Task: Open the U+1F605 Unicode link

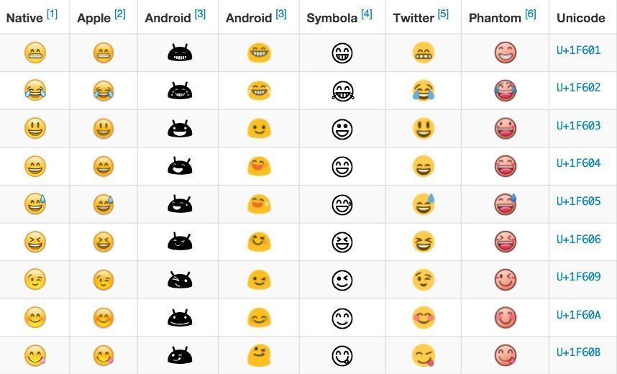Action: (x=578, y=201)
